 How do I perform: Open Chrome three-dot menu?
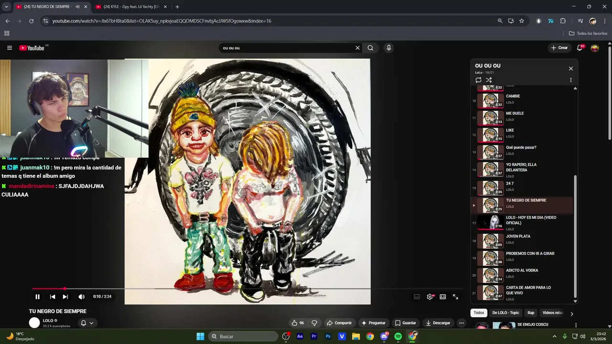pos(605,21)
